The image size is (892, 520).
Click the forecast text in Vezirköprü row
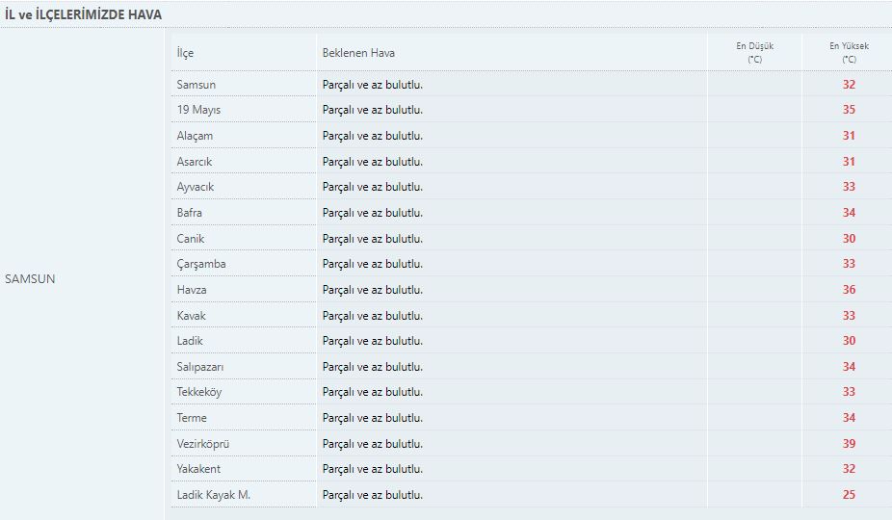pyautogui.click(x=373, y=444)
